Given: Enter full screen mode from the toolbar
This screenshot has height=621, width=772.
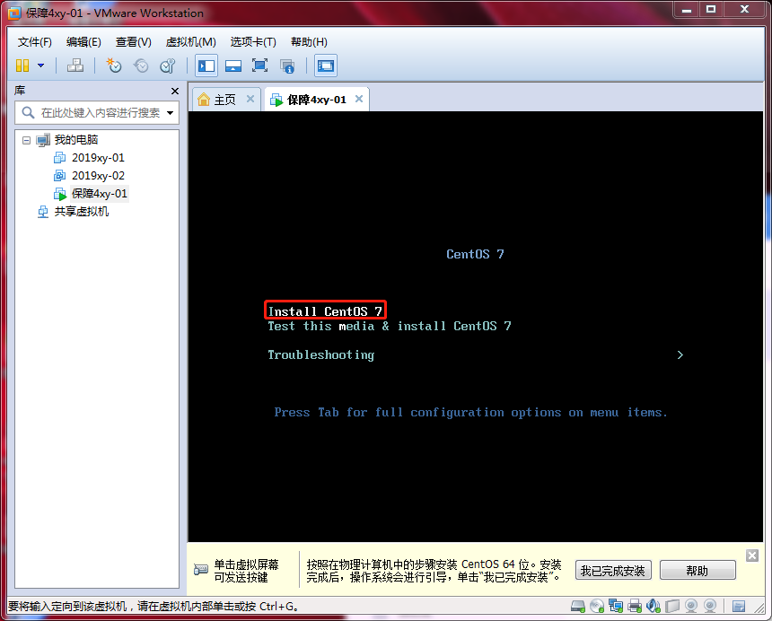Looking at the screenshot, I should point(260,66).
